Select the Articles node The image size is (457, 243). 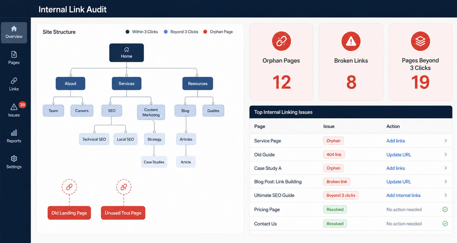coord(186,139)
